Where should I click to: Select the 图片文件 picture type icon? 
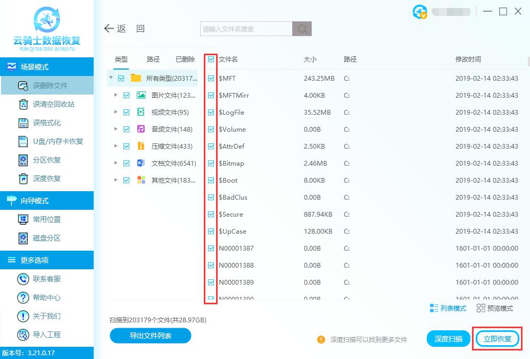[x=141, y=95]
